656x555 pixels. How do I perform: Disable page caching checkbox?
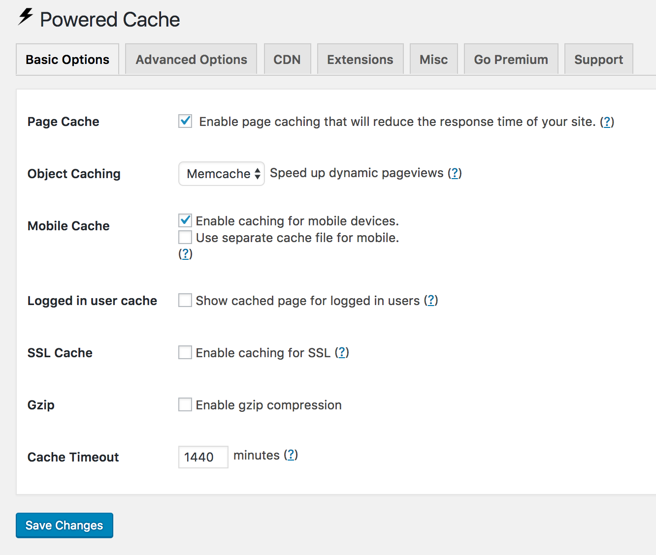(185, 121)
